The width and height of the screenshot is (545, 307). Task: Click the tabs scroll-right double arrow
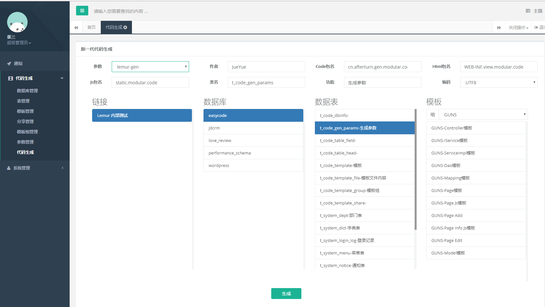tap(499, 28)
